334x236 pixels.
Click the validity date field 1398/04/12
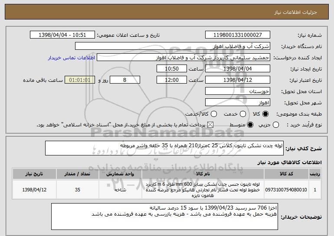(x=238, y=80)
